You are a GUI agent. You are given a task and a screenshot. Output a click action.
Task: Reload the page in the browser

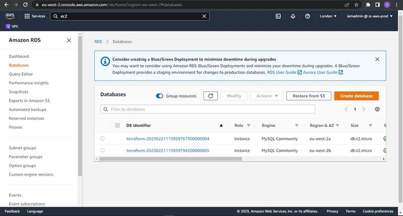point(25,5)
